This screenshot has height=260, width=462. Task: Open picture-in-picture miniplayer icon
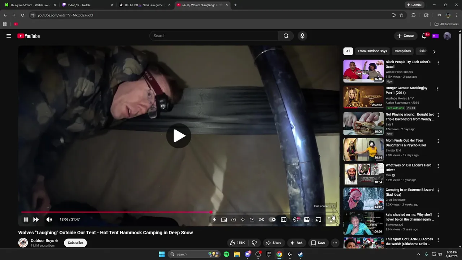coord(224,220)
